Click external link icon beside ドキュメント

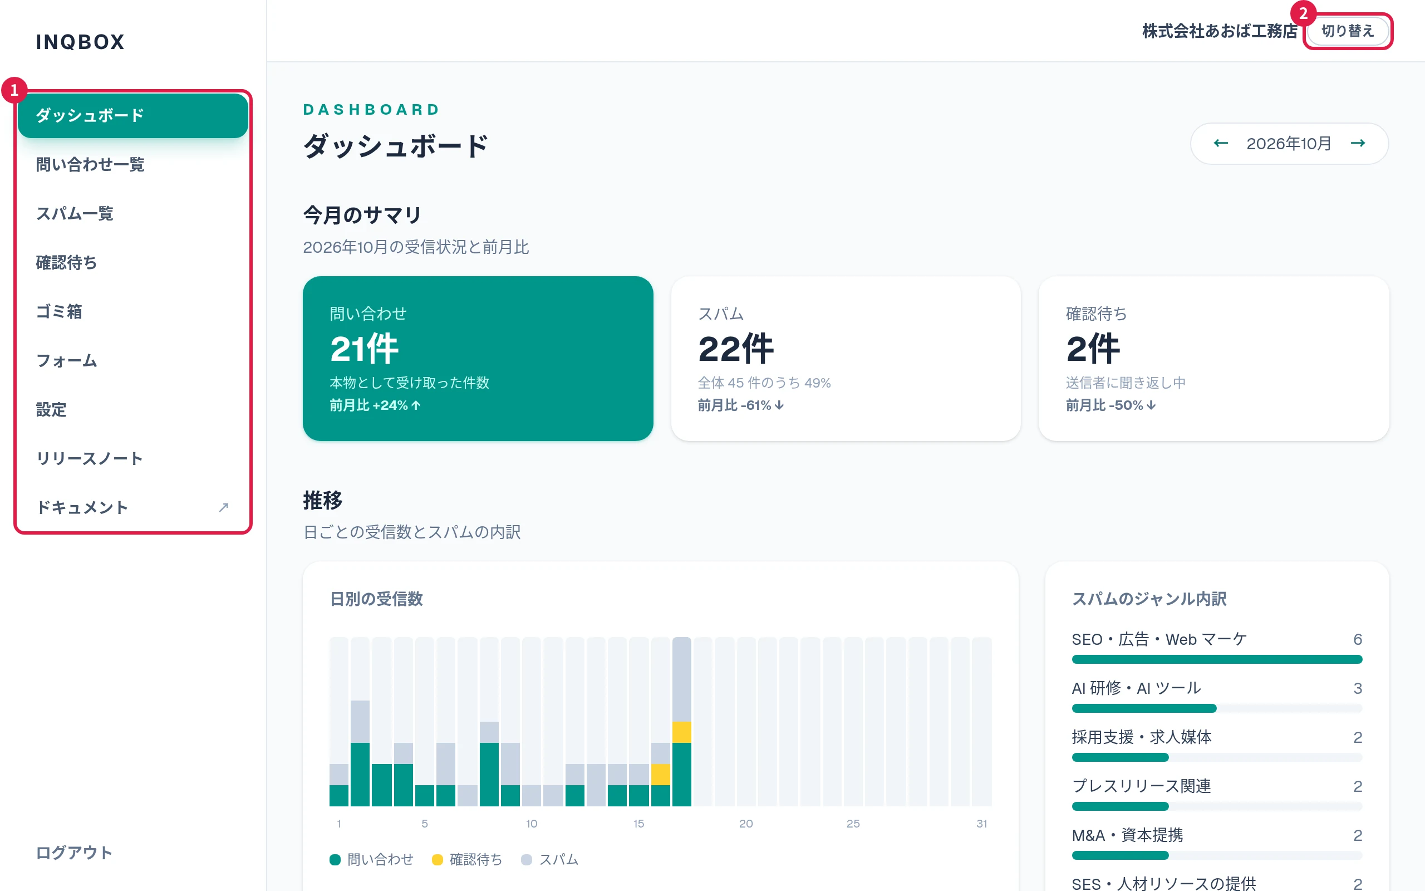(x=223, y=507)
